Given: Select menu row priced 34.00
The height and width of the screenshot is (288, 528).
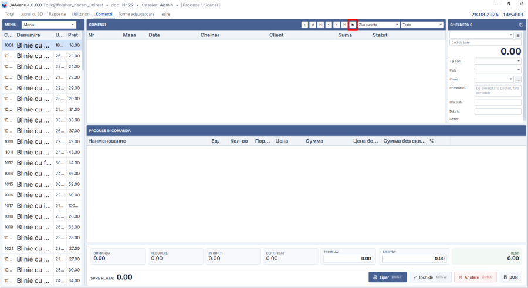Looking at the screenshot, I should 42,280.
